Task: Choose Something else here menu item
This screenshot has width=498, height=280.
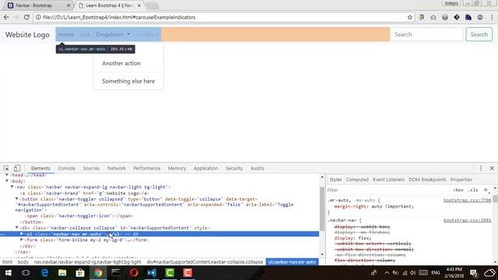Action: coord(128,81)
